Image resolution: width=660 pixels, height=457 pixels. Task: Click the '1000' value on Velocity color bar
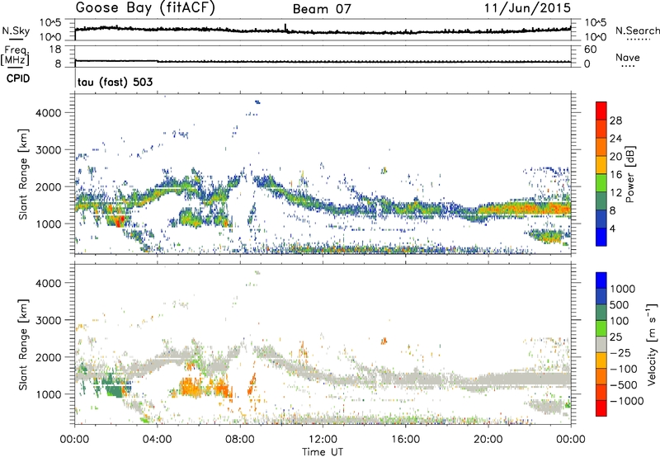click(x=622, y=289)
